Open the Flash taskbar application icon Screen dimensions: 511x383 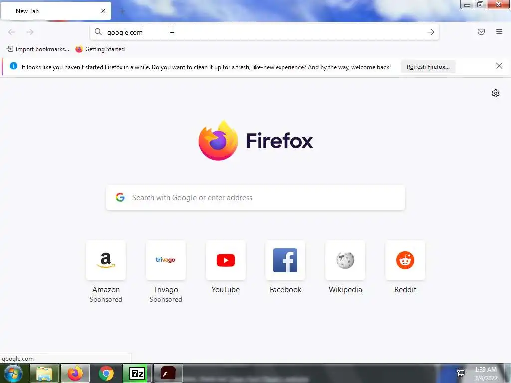click(168, 373)
